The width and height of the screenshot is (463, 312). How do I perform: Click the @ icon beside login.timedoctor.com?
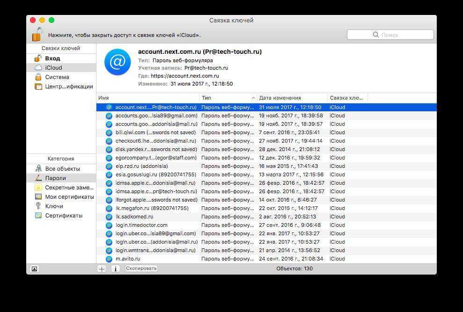pyautogui.click(x=109, y=225)
